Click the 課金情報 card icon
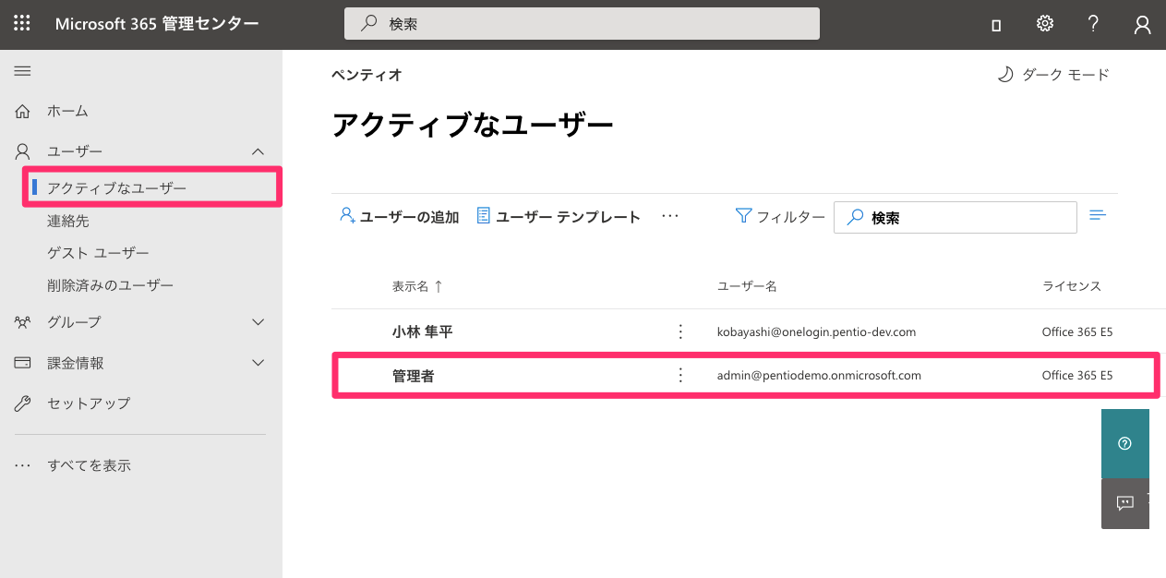The image size is (1166, 578). click(23, 363)
